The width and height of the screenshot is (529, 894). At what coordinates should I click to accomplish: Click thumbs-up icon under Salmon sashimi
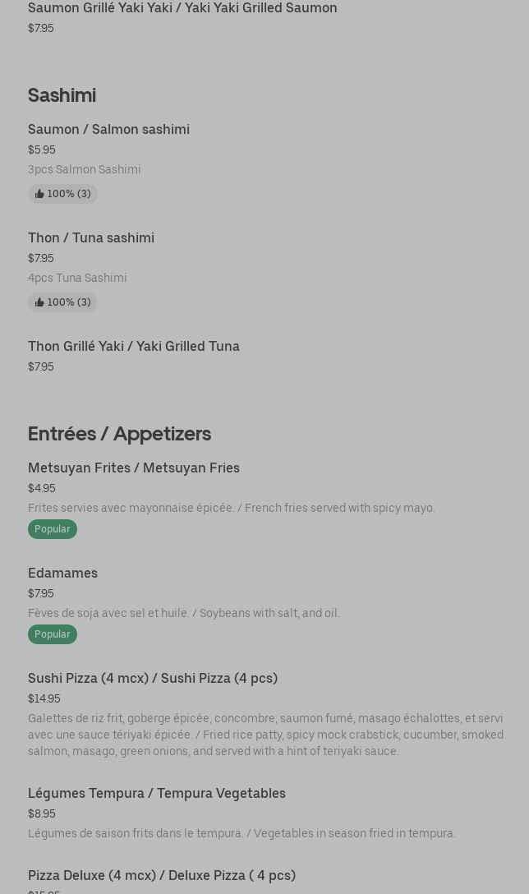pyautogui.click(x=39, y=194)
